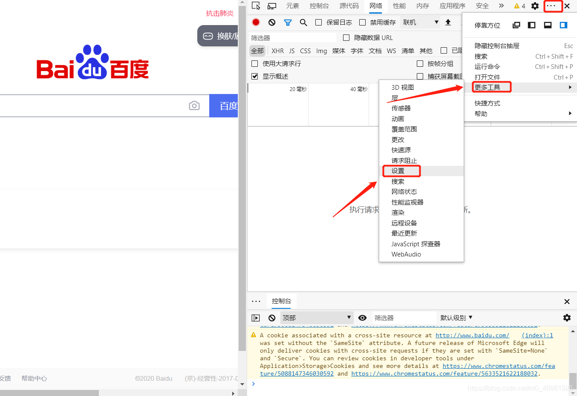Switch to the 性能 panel tab
Screen dimensions: 577x396
(x=399, y=6)
